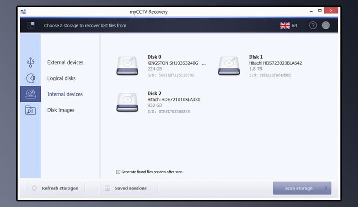Click the 1.8 TB size text

[x=256, y=69]
